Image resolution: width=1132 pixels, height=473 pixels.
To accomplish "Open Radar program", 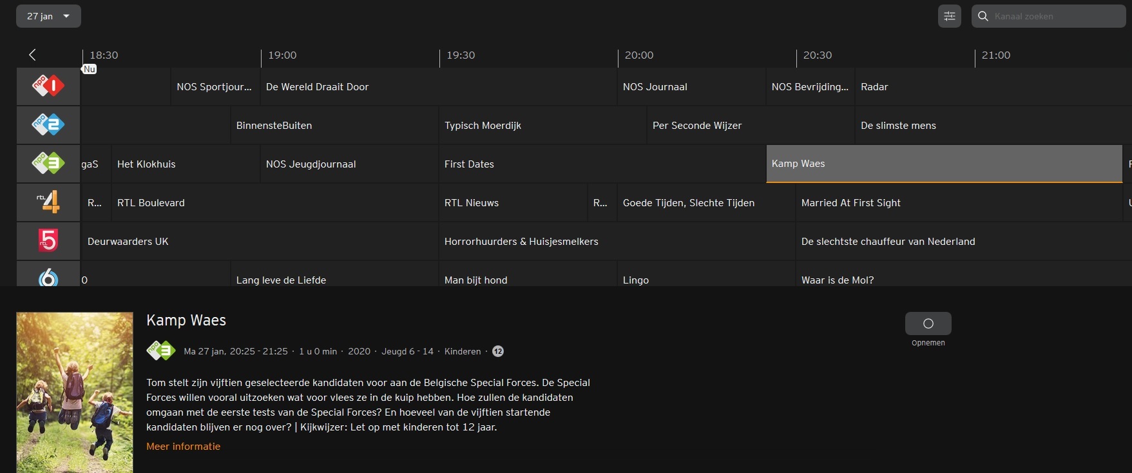I will 993,86.
